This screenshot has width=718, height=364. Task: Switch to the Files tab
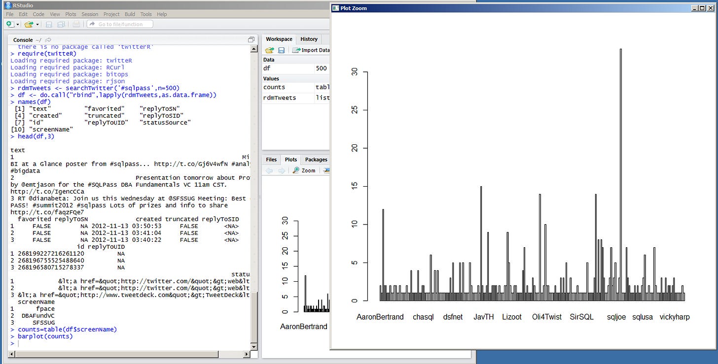(x=271, y=160)
